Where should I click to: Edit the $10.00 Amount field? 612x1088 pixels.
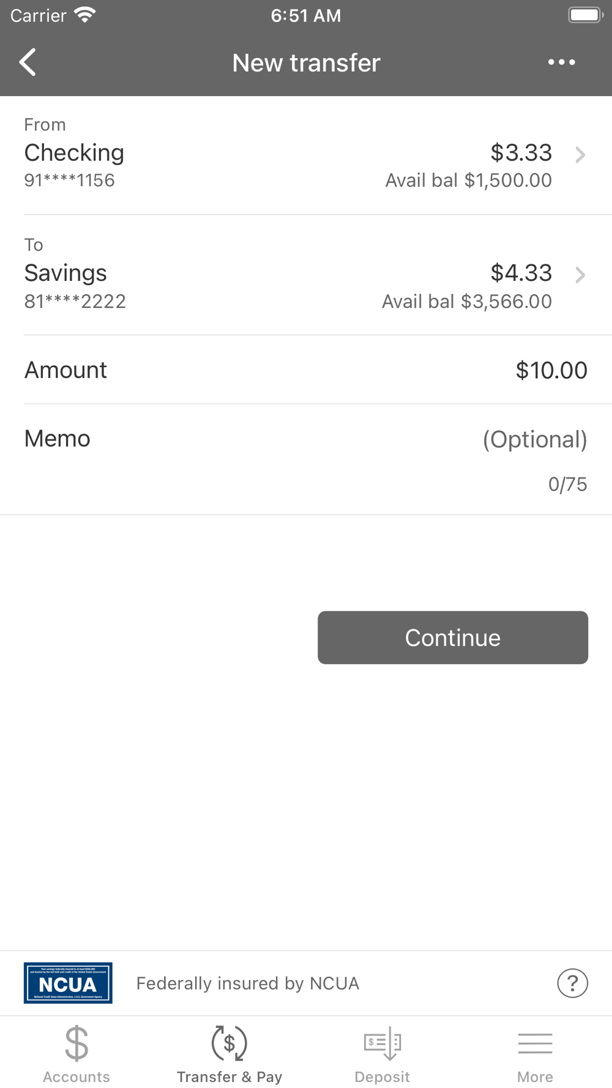tap(551, 370)
